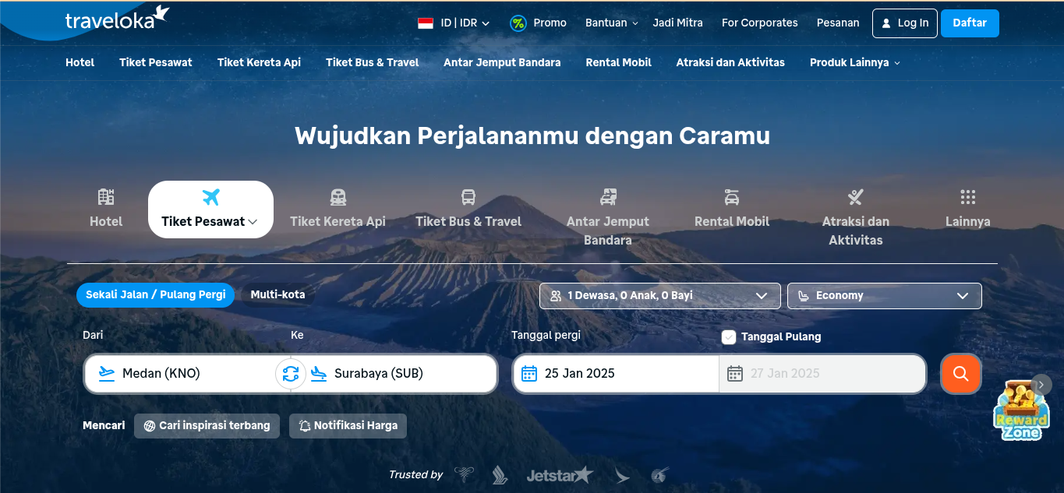1064x493 pixels.
Task: Click the swap origin and destination icon
Action: pyautogui.click(x=291, y=374)
